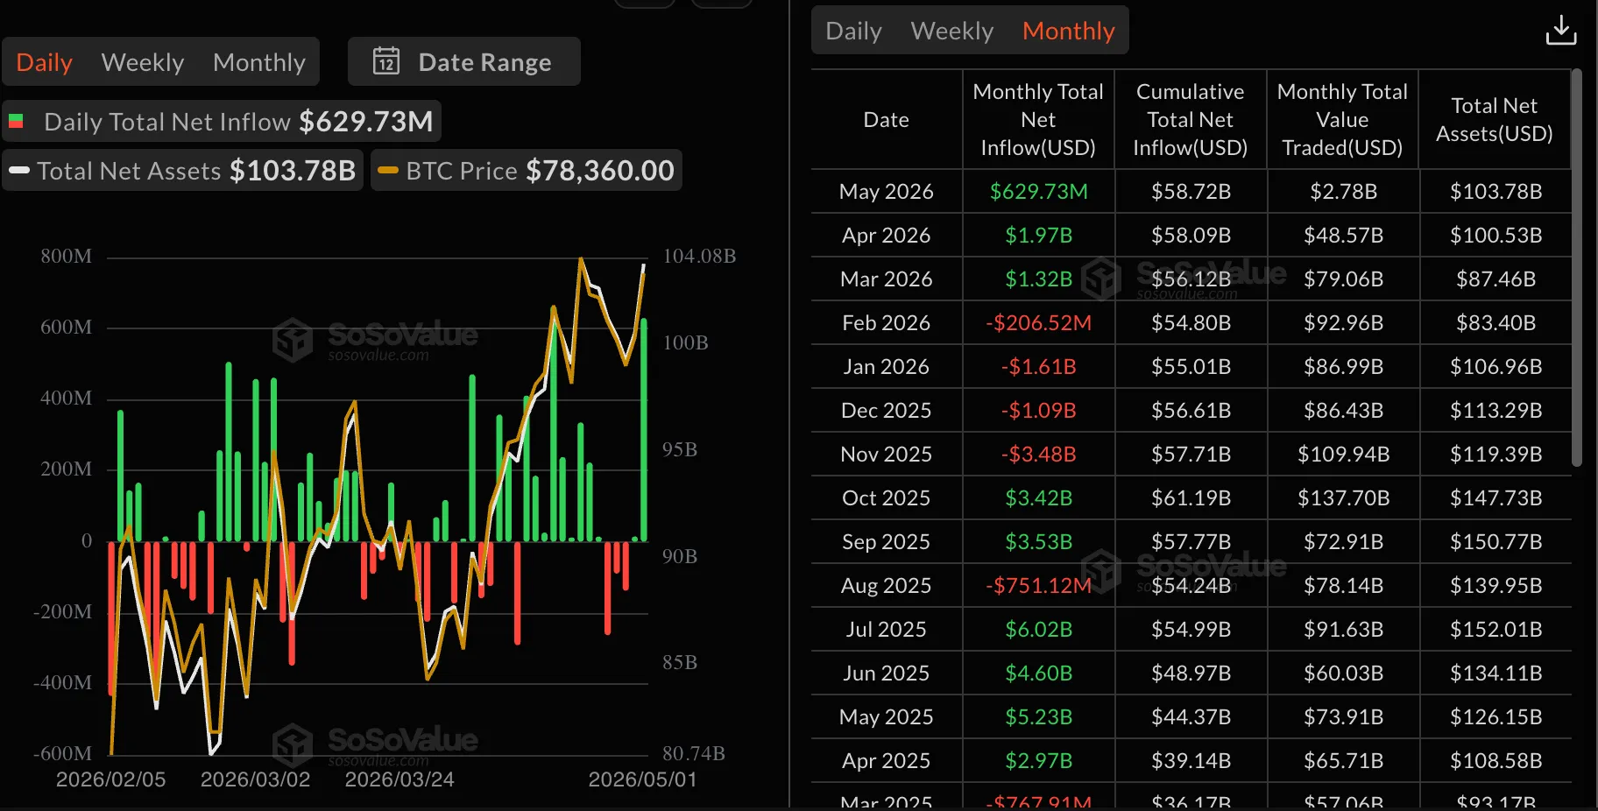This screenshot has width=1598, height=811.
Task: Select the table's Daily tab
Action: pos(853,31)
